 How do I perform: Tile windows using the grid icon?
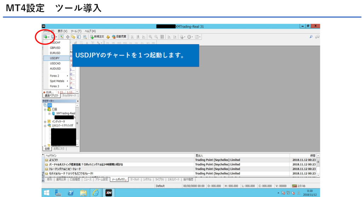point(162,37)
